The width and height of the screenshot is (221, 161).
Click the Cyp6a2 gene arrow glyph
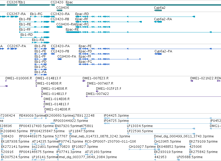tap(158, 10)
